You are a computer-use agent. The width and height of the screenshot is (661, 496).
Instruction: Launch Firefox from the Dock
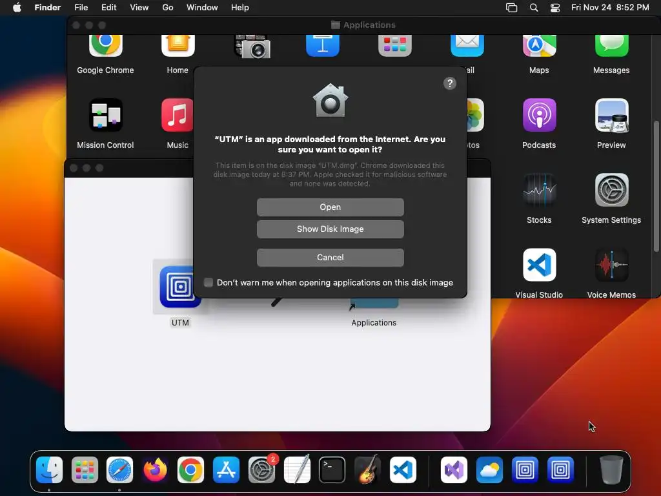[155, 470]
